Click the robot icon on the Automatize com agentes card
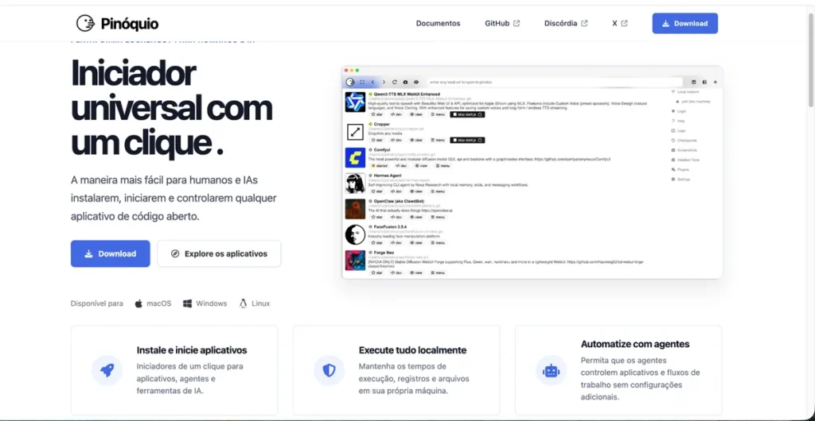The height and width of the screenshot is (421, 815). tap(551, 370)
